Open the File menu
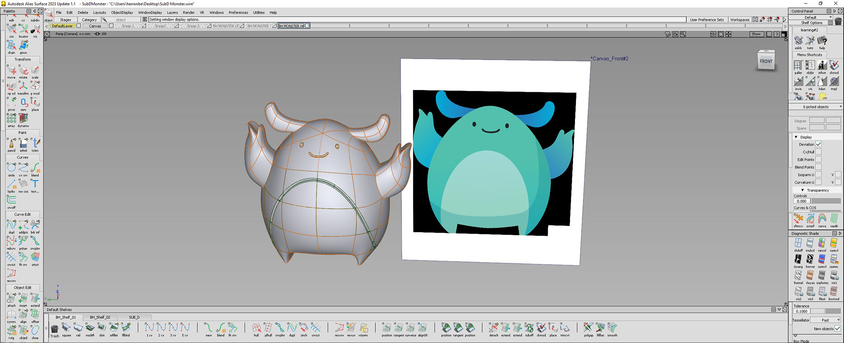The width and height of the screenshot is (844, 343). point(58,12)
